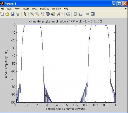Insert a colorbar using the toolbar icon

click(x=75, y=14)
